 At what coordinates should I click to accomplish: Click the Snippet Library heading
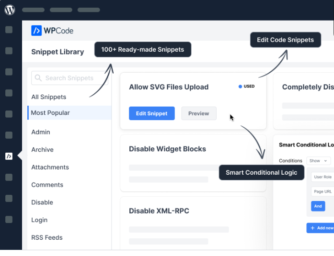(x=58, y=52)
